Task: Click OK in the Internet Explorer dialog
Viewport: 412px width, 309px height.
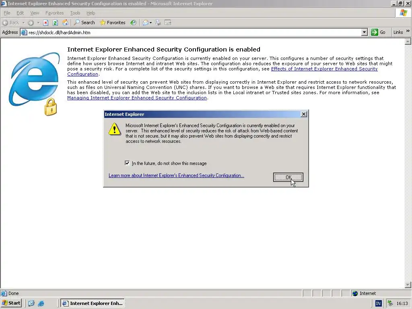Action: [288, 177]
